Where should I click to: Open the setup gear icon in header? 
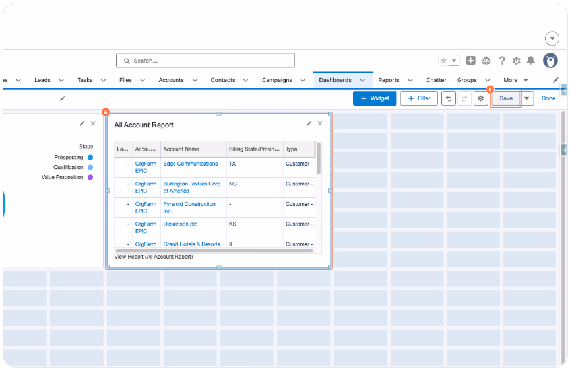pos(516,61)
